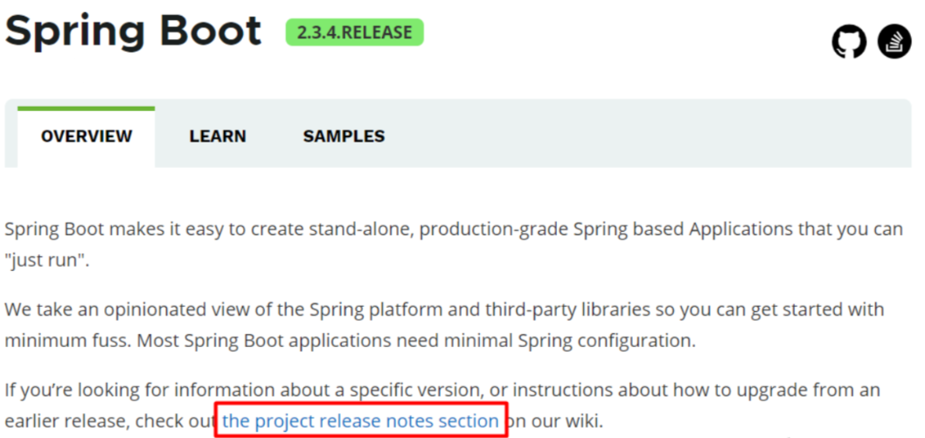925x438 pixels.
Task: Click the paragraph starting 'If you're looking for information'
Action: 442,406
